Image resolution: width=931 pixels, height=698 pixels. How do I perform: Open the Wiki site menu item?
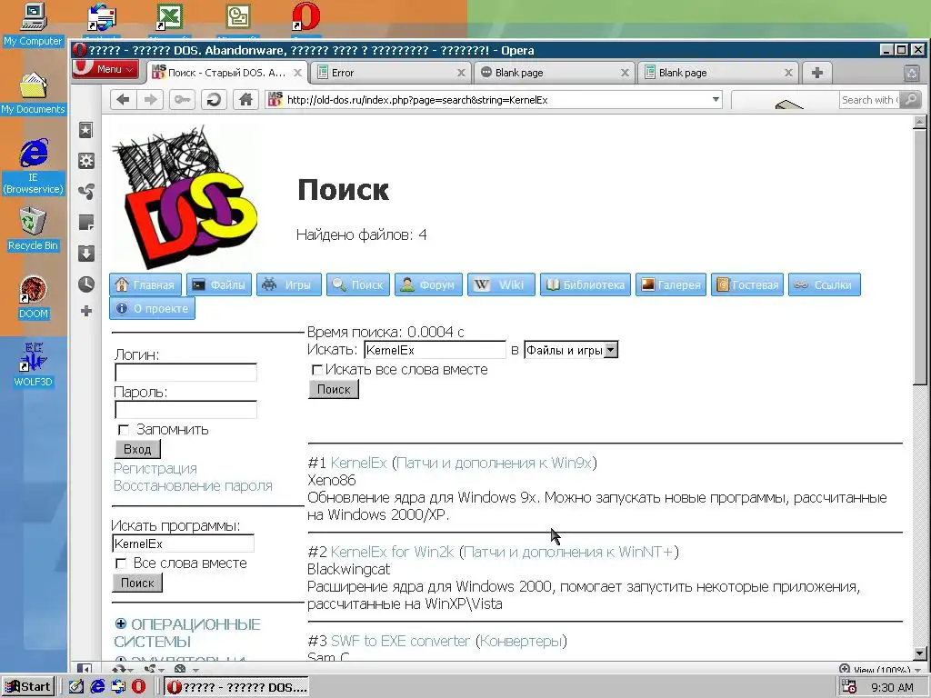501,284
